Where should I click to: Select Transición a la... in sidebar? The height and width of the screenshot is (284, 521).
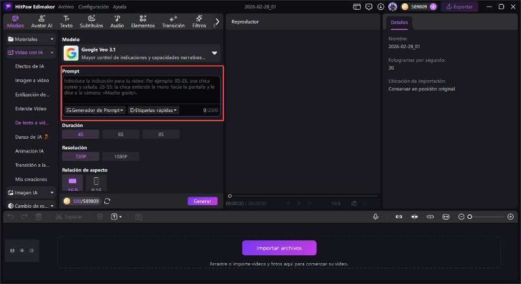pos(32,165)
